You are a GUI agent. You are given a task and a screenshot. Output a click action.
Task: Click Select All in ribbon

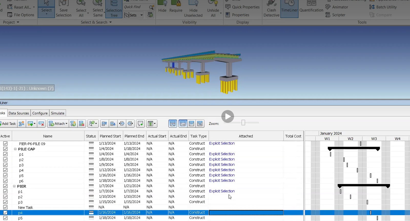(81, 9)
